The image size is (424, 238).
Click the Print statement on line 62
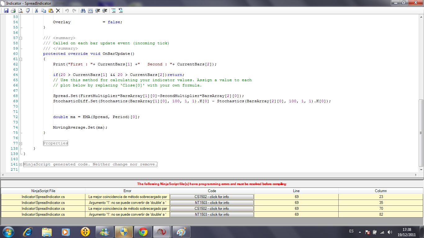[x=135, y=64]
